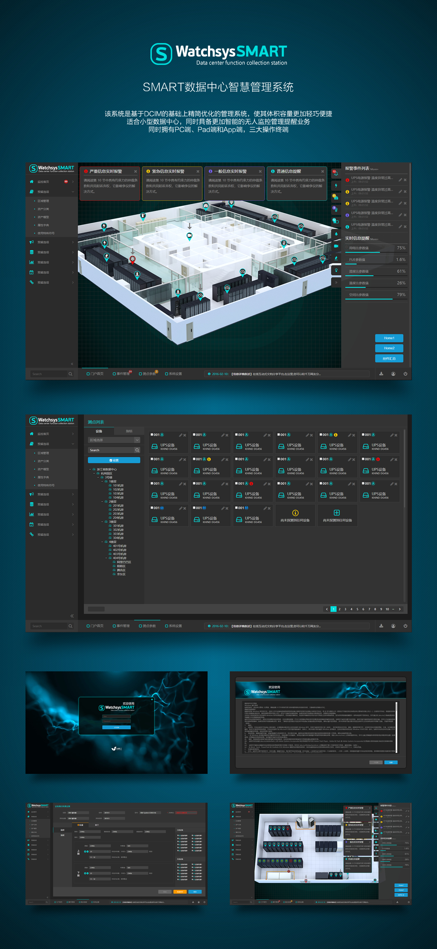Screen dimensions: 437x949
Task: Close the 普通信息提醒 alert card
Action: (x=323, y=171)
